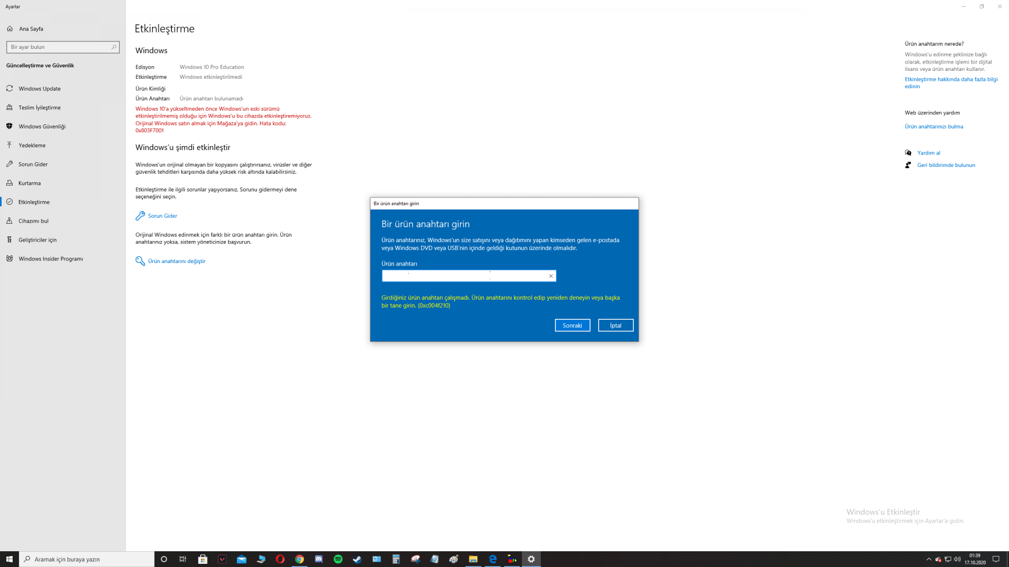Click Geri bildirimde bulunun feedback link
The width and height of the screenshot is (1009, 567).
(x=946, y=165)
